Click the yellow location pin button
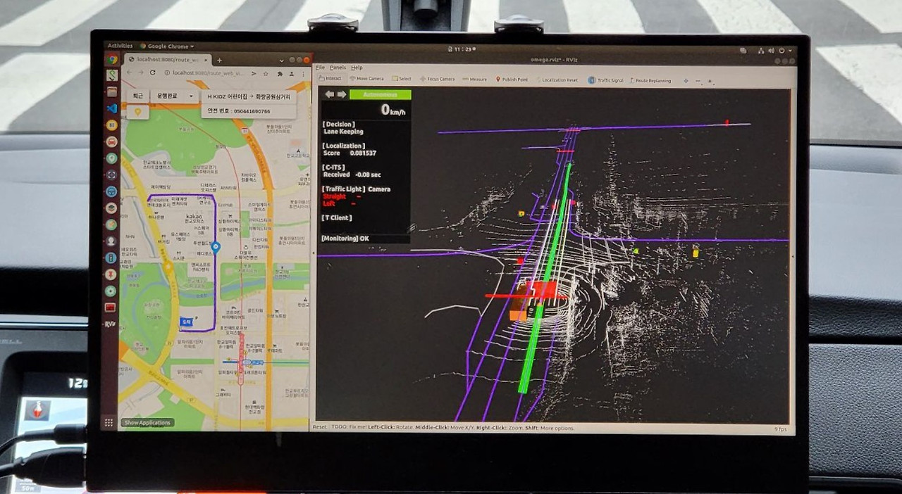 (x=137, y=112)
